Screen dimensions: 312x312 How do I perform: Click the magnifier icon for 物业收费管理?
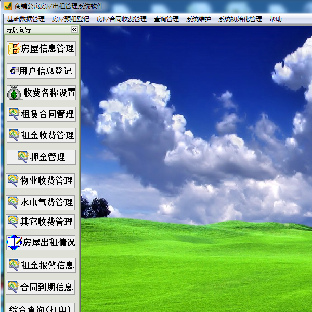point(13,180)
